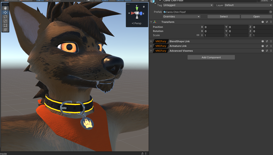This screenshot has height=155, width=273.
Task: Open the Layer dropdown
Action: 248,5
